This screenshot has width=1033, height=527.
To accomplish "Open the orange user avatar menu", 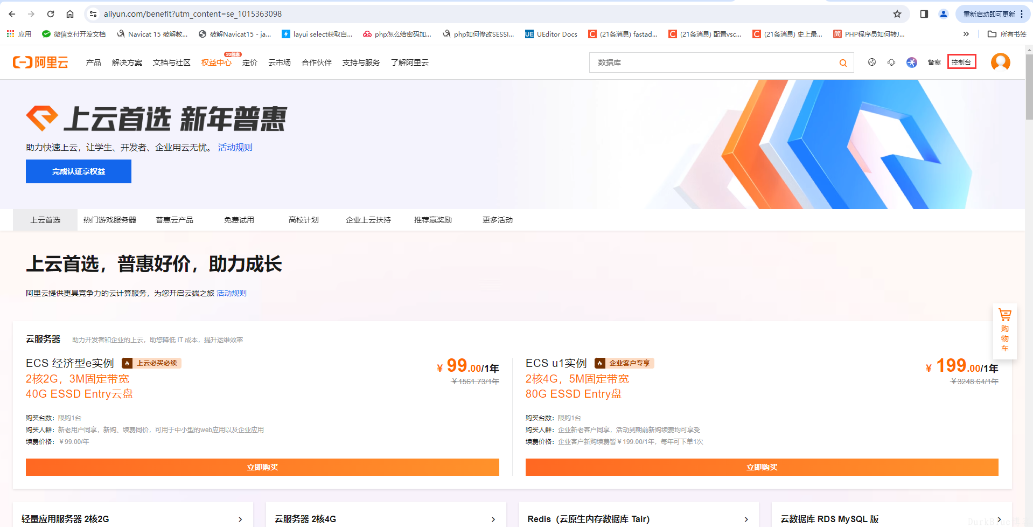I will point(1001,63).
